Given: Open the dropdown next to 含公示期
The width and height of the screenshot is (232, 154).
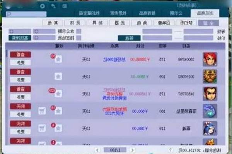Looking at the screenshot, I should (x=44, y=31).
